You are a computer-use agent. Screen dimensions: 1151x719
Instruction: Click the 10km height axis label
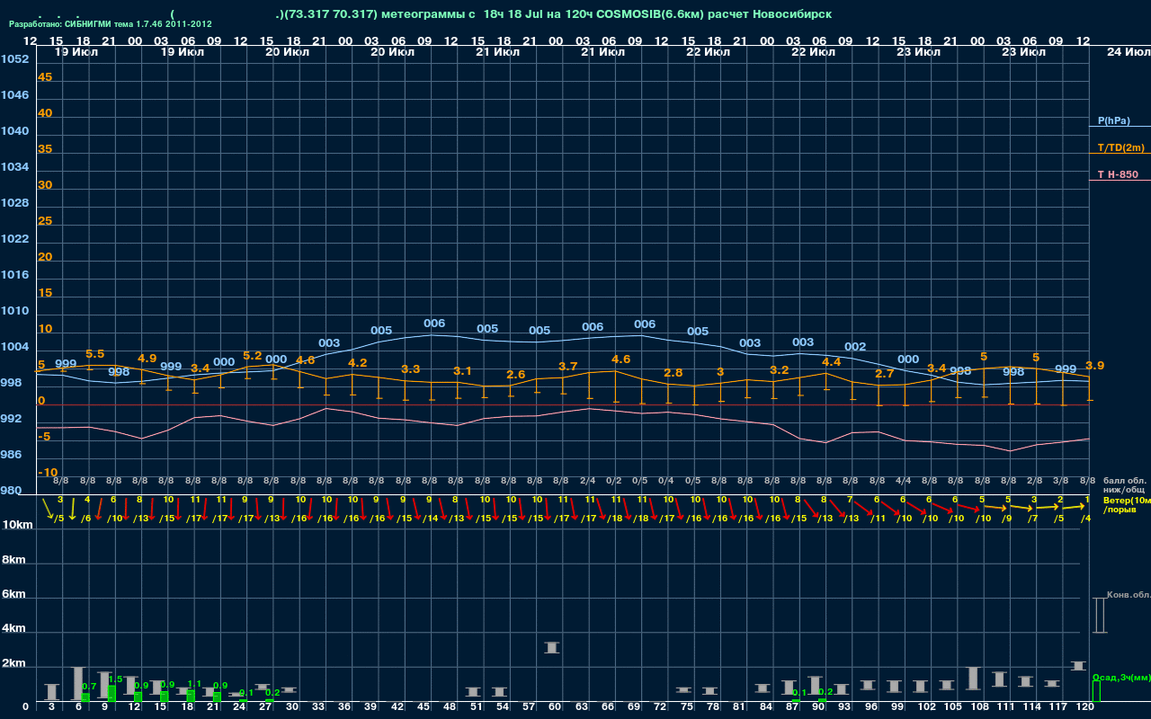(x=16, y=524)
